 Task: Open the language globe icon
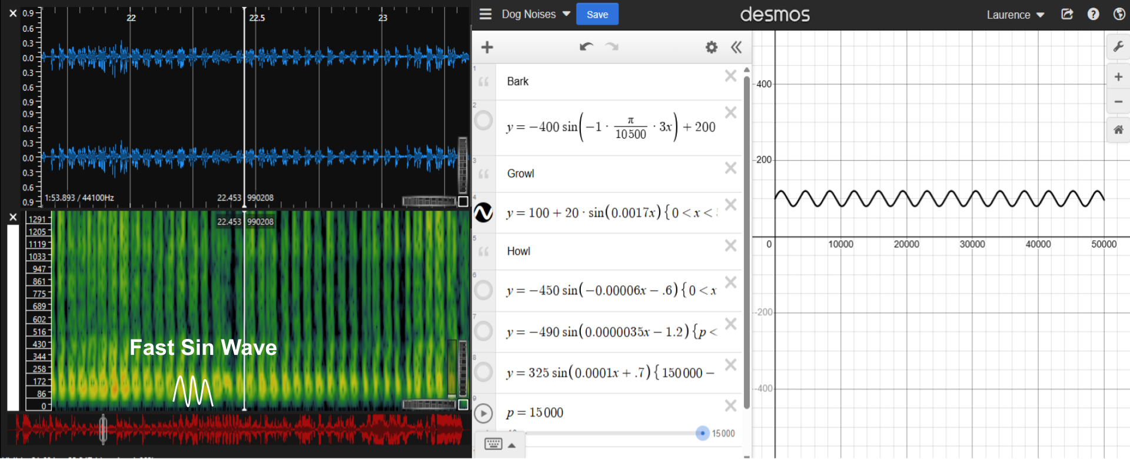(x=1119, y=14)
